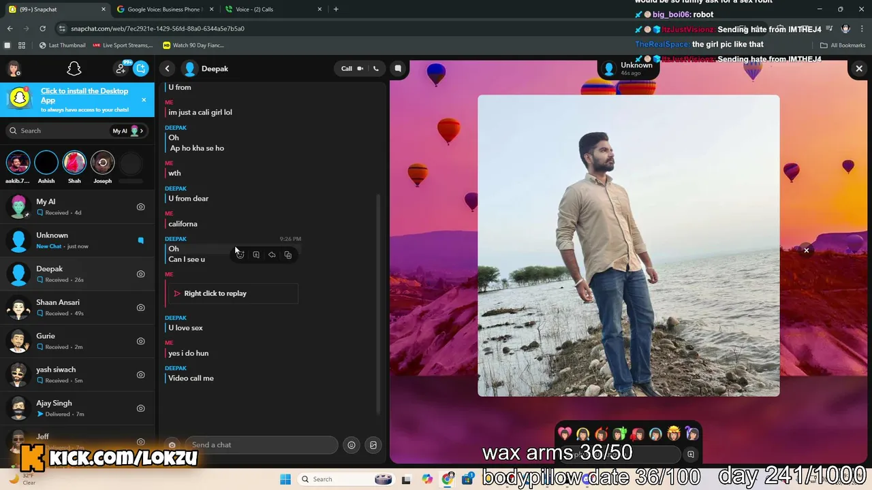Image resolution: width=872 pixels, height=490 pixels.
Task: Start a video call with Deepak
Action: [x=360, y=69]
